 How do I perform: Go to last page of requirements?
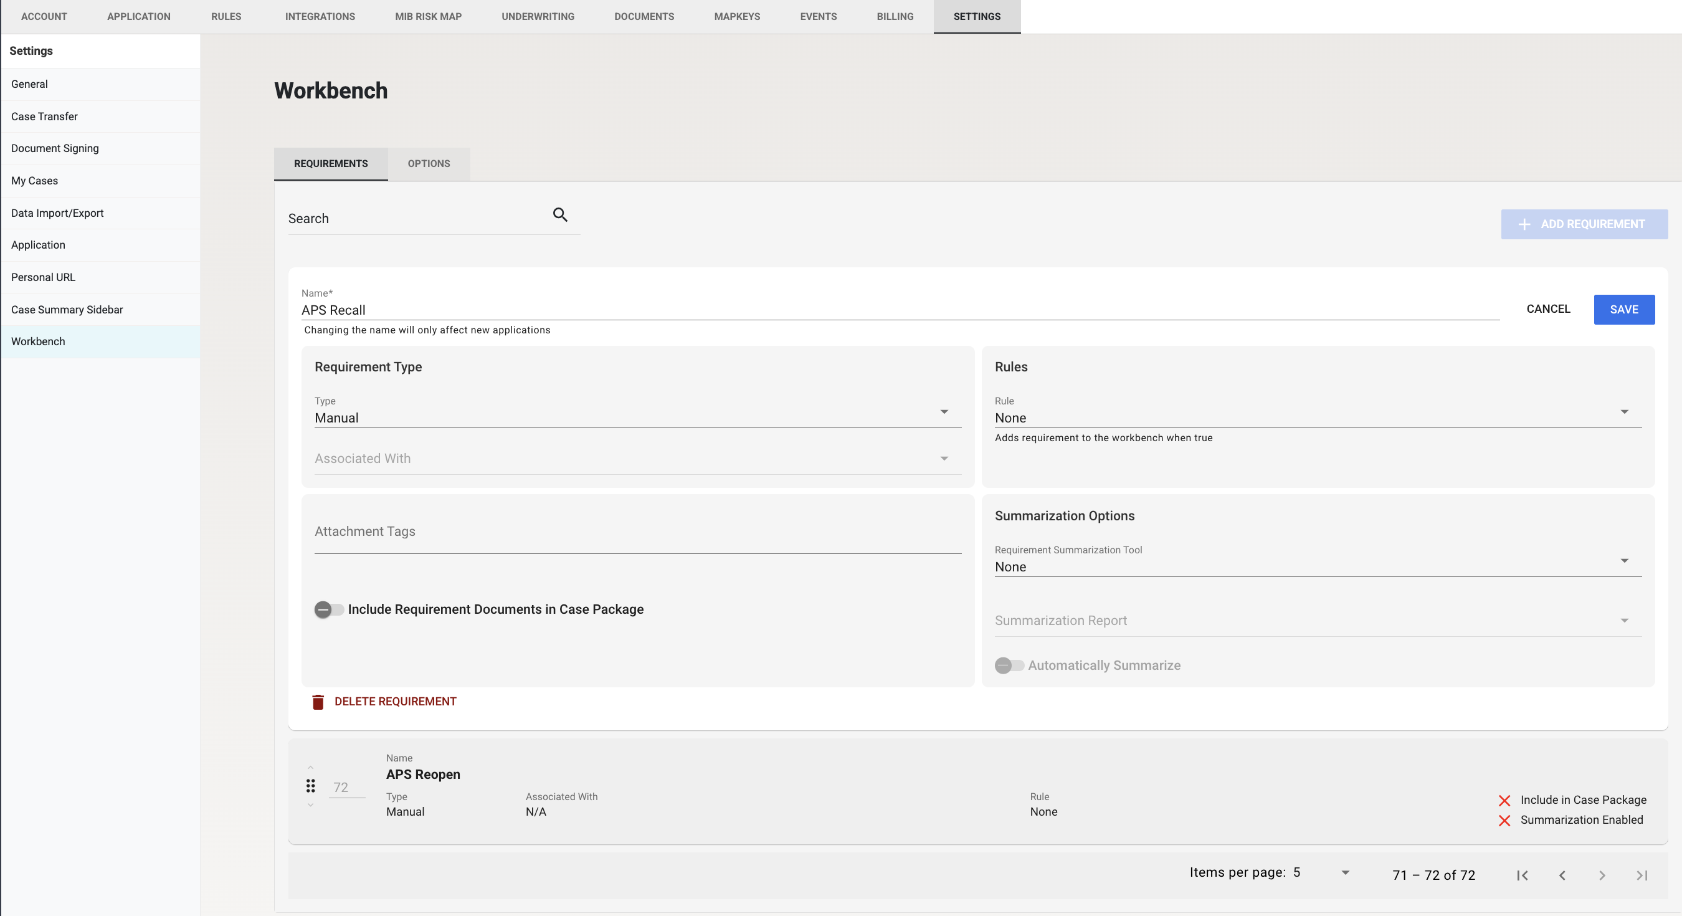(x=1642, y=875)
